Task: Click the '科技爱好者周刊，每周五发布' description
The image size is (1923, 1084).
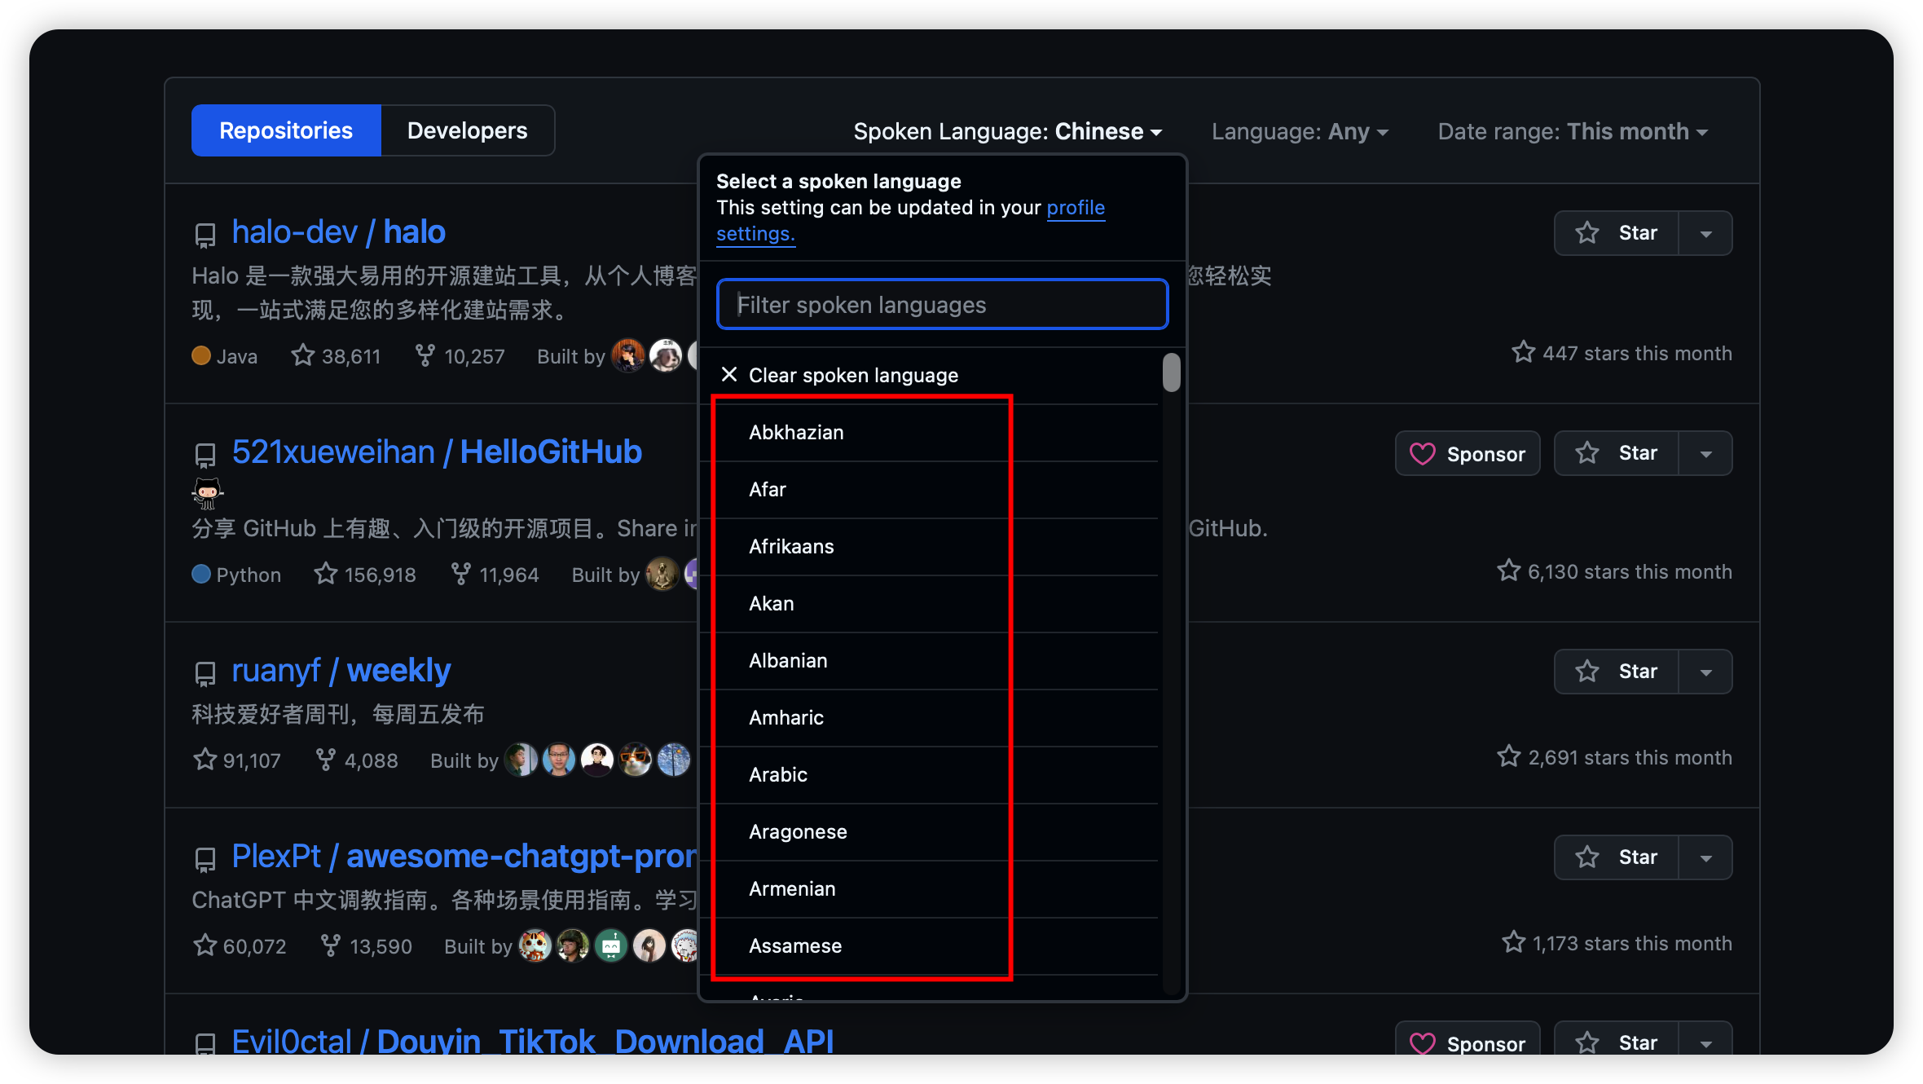Action: point(338,715)
